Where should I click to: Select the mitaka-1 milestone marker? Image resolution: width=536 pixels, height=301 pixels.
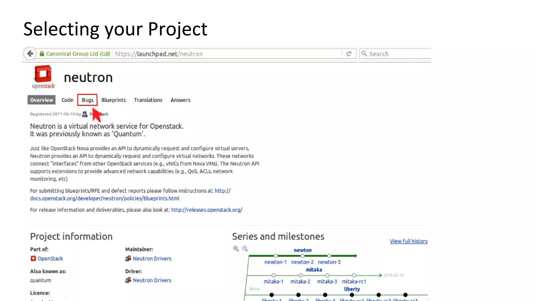tap(273, 275)
